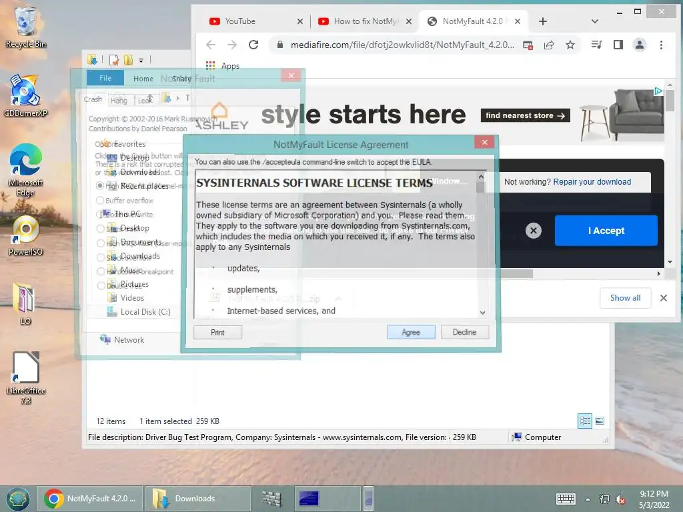Image resolution: width=683 pixels, height=512 pixels.
Task: Open Home tab in Explorer ribbon
Action: [143, 79]
